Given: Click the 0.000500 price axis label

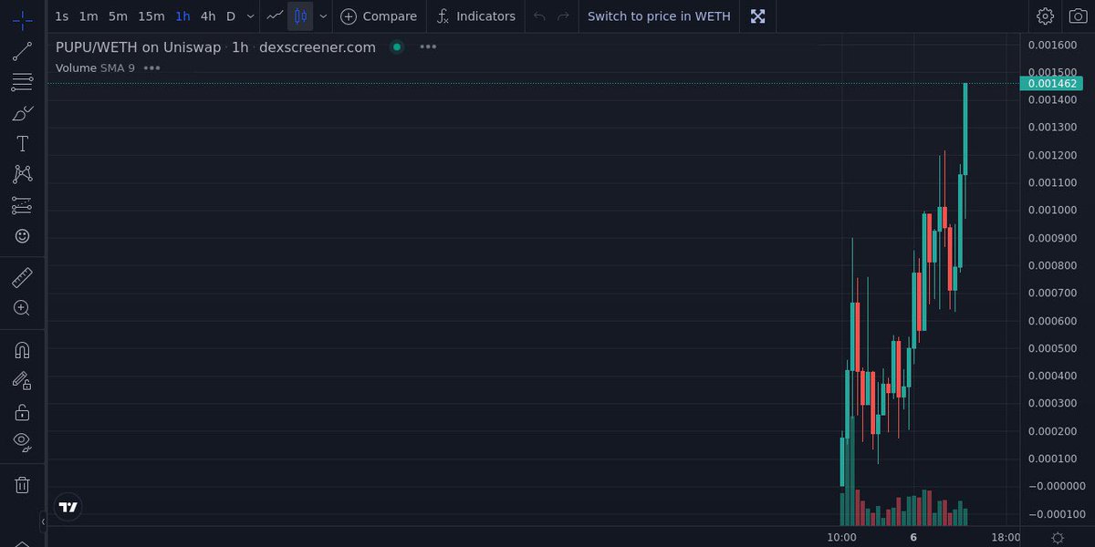Looking at the screenshot, I should point(1052,348).
